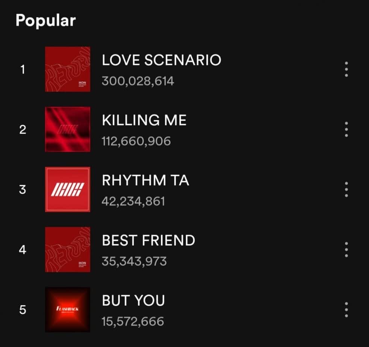Play the track BEST FRIEND

click(x=148, y=240)
